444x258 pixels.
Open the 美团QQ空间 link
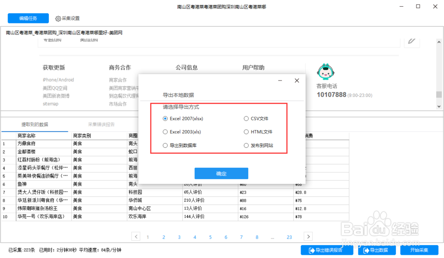click(x=55, y=88)
